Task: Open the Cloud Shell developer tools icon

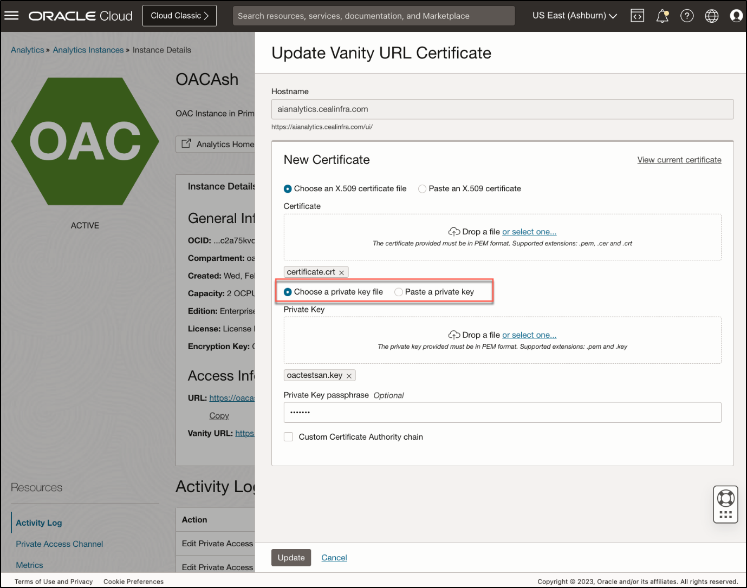Action: tap(637, 16)
